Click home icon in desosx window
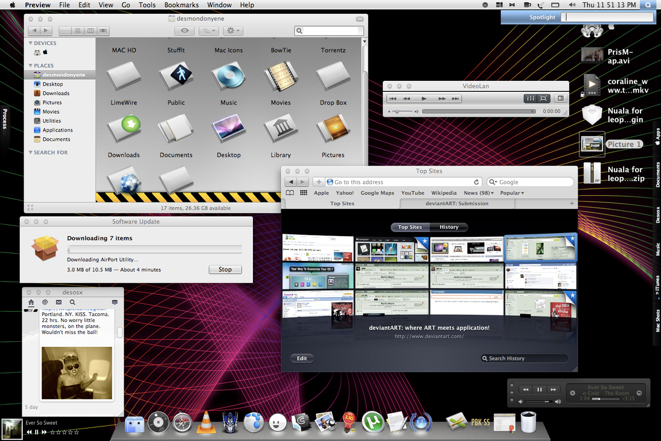661x441 pixels. (31, 302)
